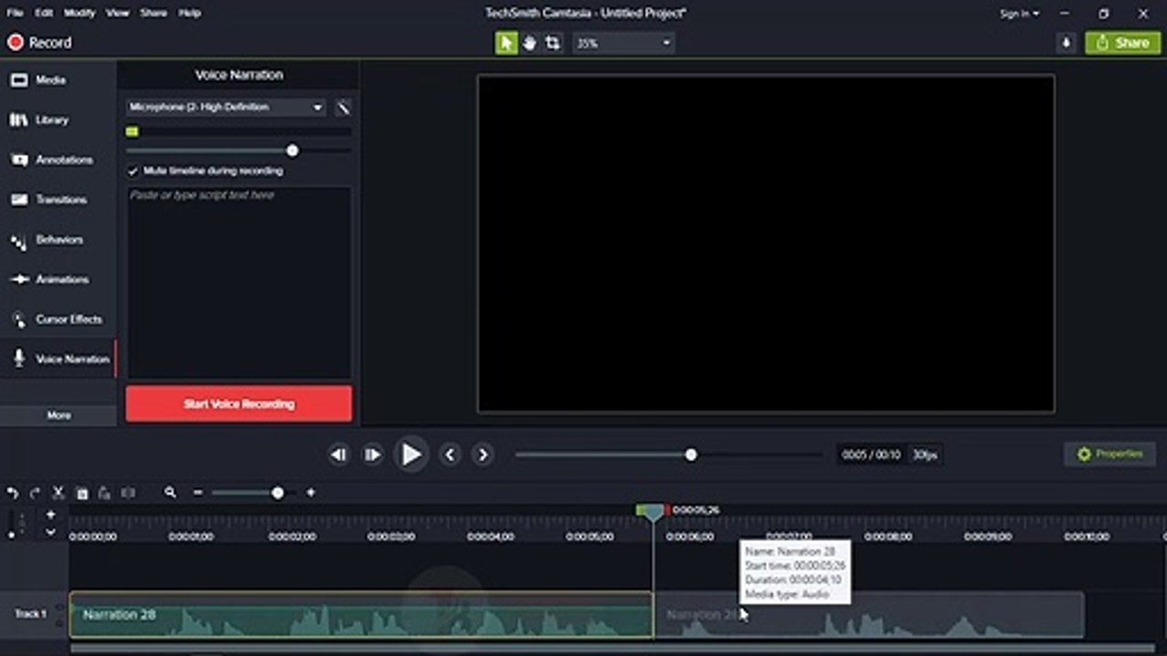Open the Help menu

pyautogui.click(x=190, y=13)
